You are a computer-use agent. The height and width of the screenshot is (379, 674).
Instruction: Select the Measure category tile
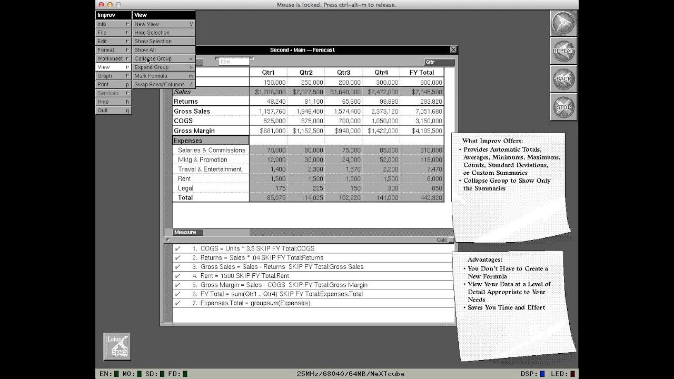point(188,232)
